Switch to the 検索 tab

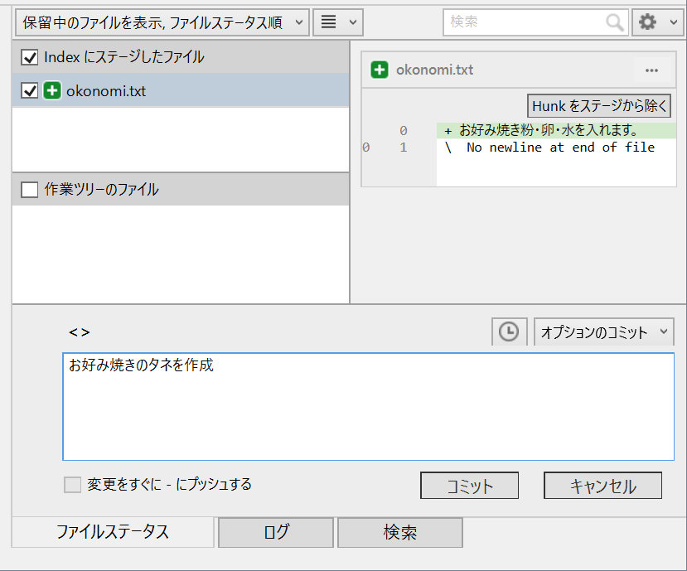[400, 532]
